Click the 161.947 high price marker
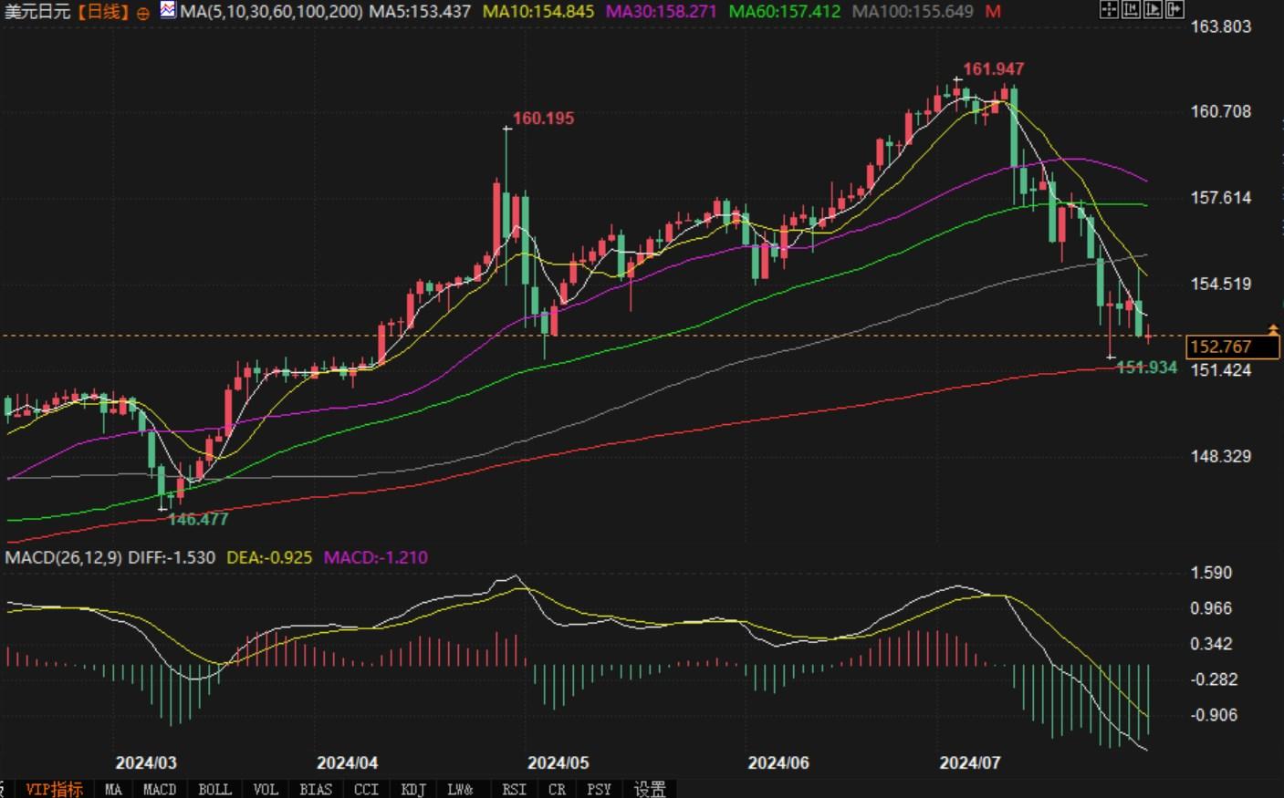 993,69
